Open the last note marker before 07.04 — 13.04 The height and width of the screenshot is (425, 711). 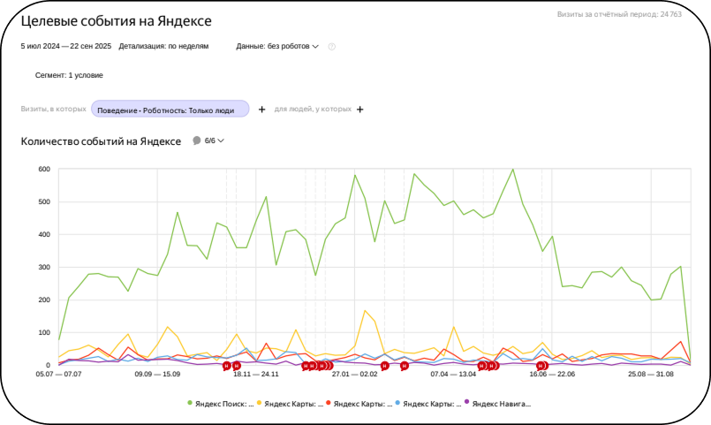click(404, 366)
